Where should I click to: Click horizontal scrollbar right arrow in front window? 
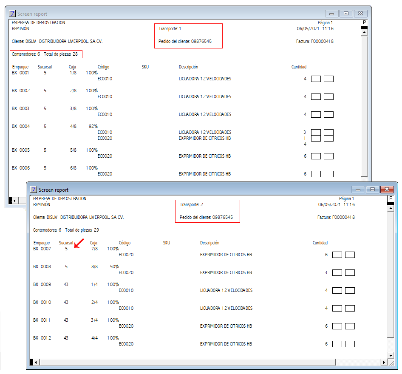(x=384, y=362)
